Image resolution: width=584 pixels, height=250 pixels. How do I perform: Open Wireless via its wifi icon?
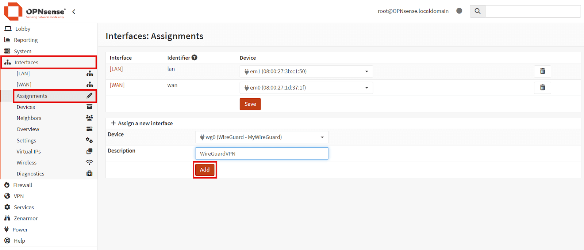click(x=89, y=163)
